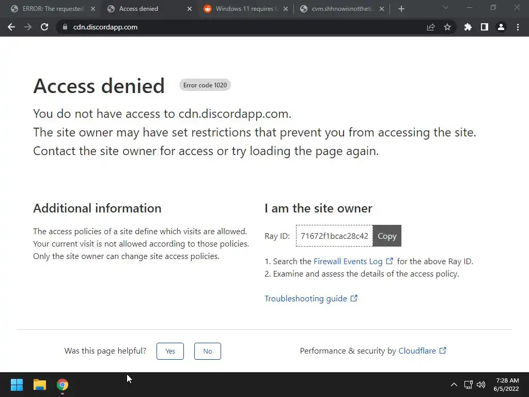Restore down the Chrome window
The height and width of the screenshot is (397, 529).
[493, 7]
